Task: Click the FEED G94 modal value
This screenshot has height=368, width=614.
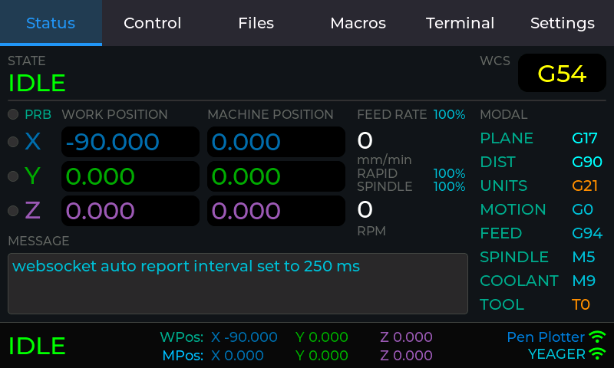Action: click(x=587, y=234)
